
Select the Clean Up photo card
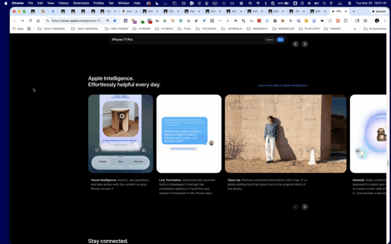pos(286,134)
